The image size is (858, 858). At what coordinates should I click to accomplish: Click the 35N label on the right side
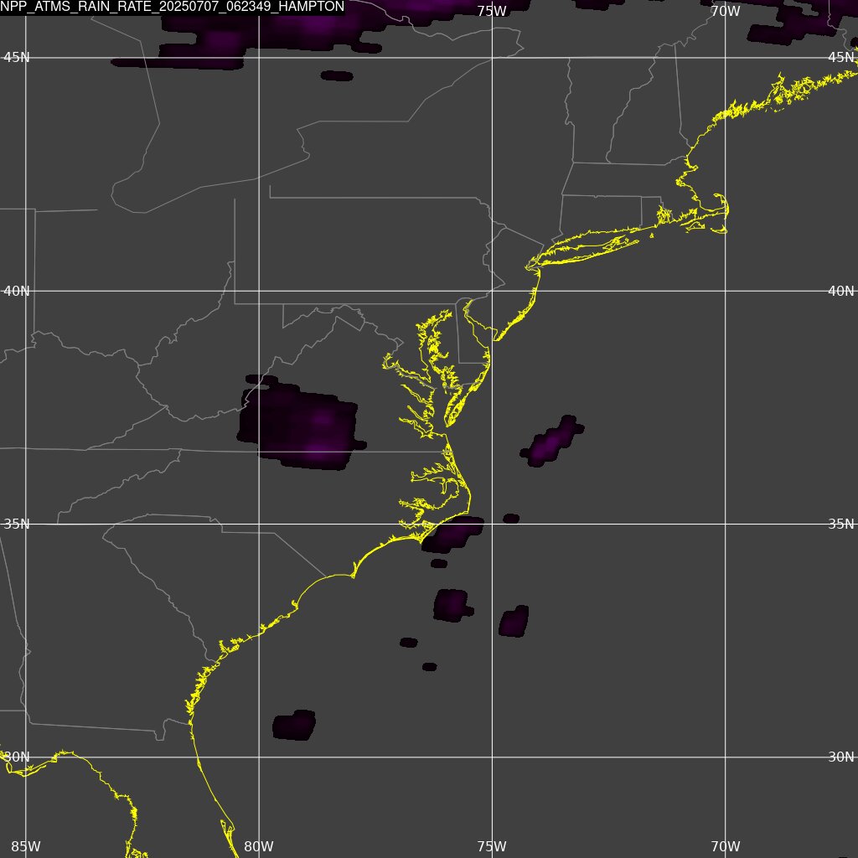point(841,525)
